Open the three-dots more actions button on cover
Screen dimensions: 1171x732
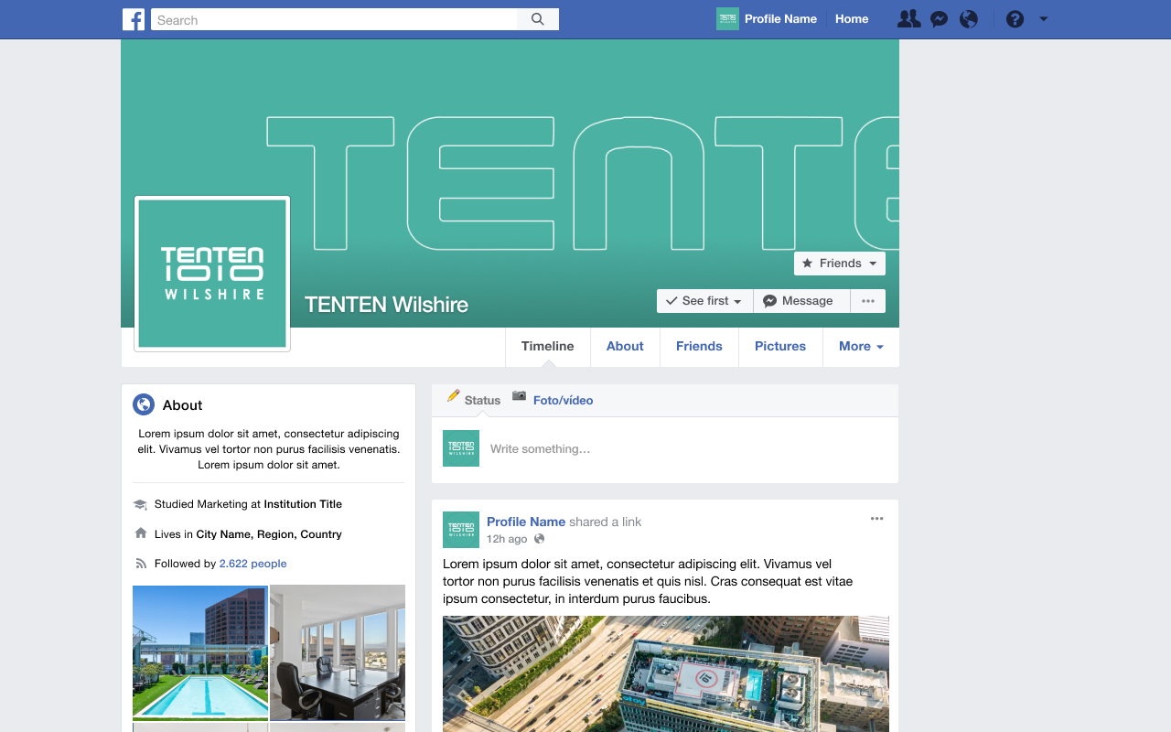pyautogui.click(x=868, y=301)
